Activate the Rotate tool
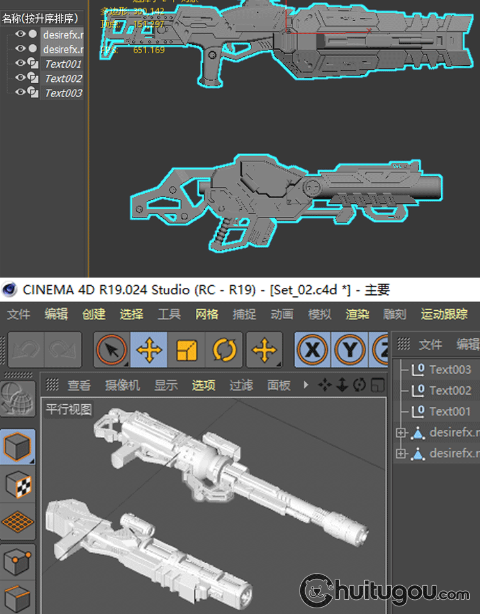The height and width of the screenshot is (614, 480). pyautogui.click(x=224, y=350)
